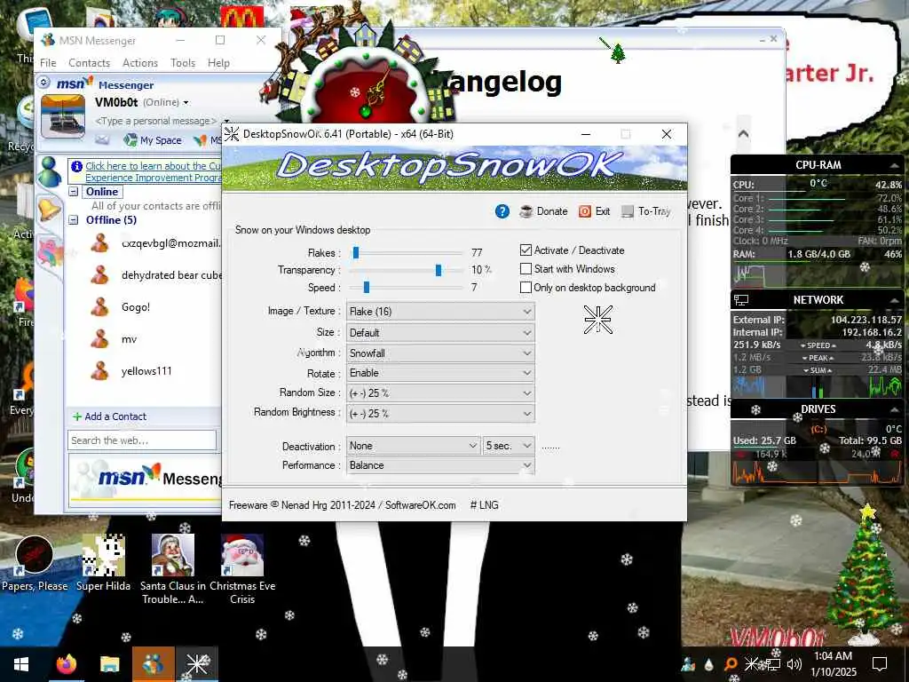
Task: Click the volume speaker icon in system tray
Action: [794, 664]
